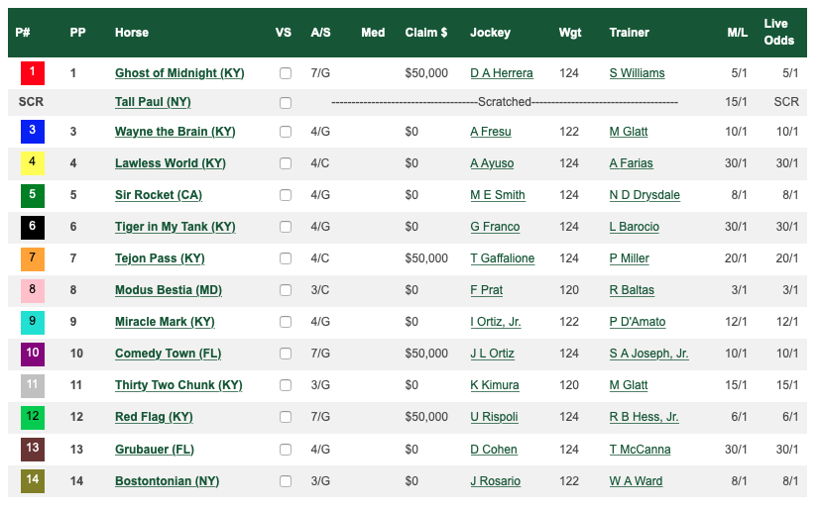Open horse link Red Flag (KY)
The width and height of the screenshot is (820, 509).
(x=154, y=417)
